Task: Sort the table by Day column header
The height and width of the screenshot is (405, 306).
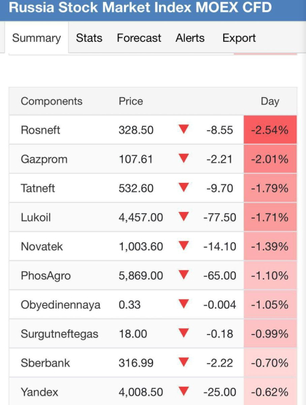Action: click(x=270, y=101)
